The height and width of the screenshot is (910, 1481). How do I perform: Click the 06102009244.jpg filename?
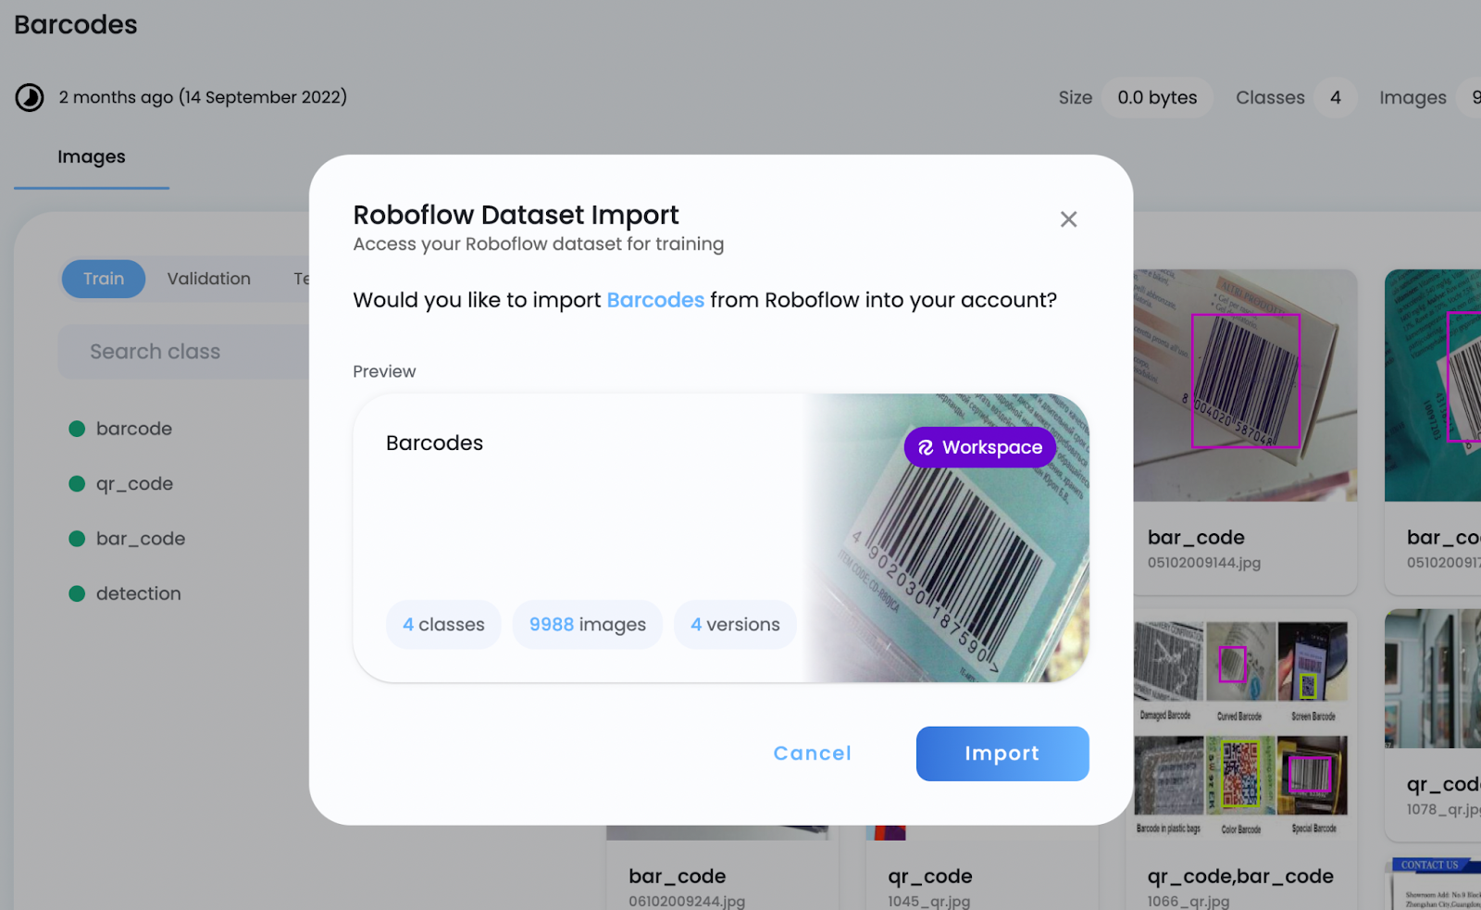[687, 901]
